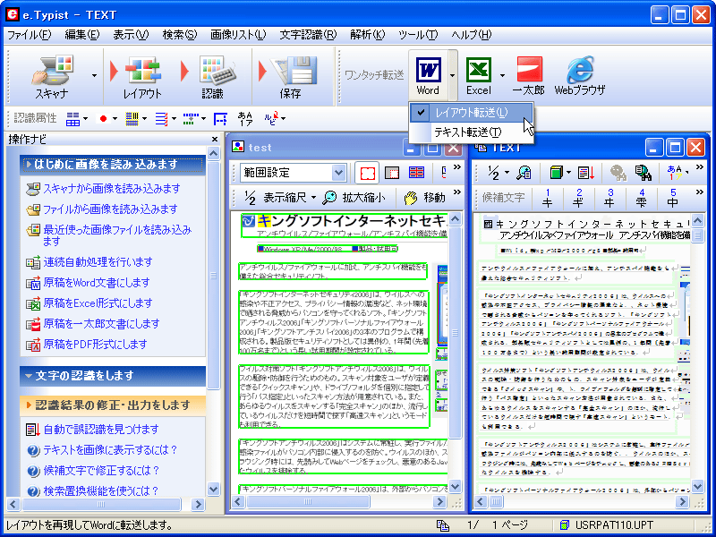This screenshot has height=537, width=716.
Task: Open the Scanner dropdown arrow
Action: coord(94,76)
